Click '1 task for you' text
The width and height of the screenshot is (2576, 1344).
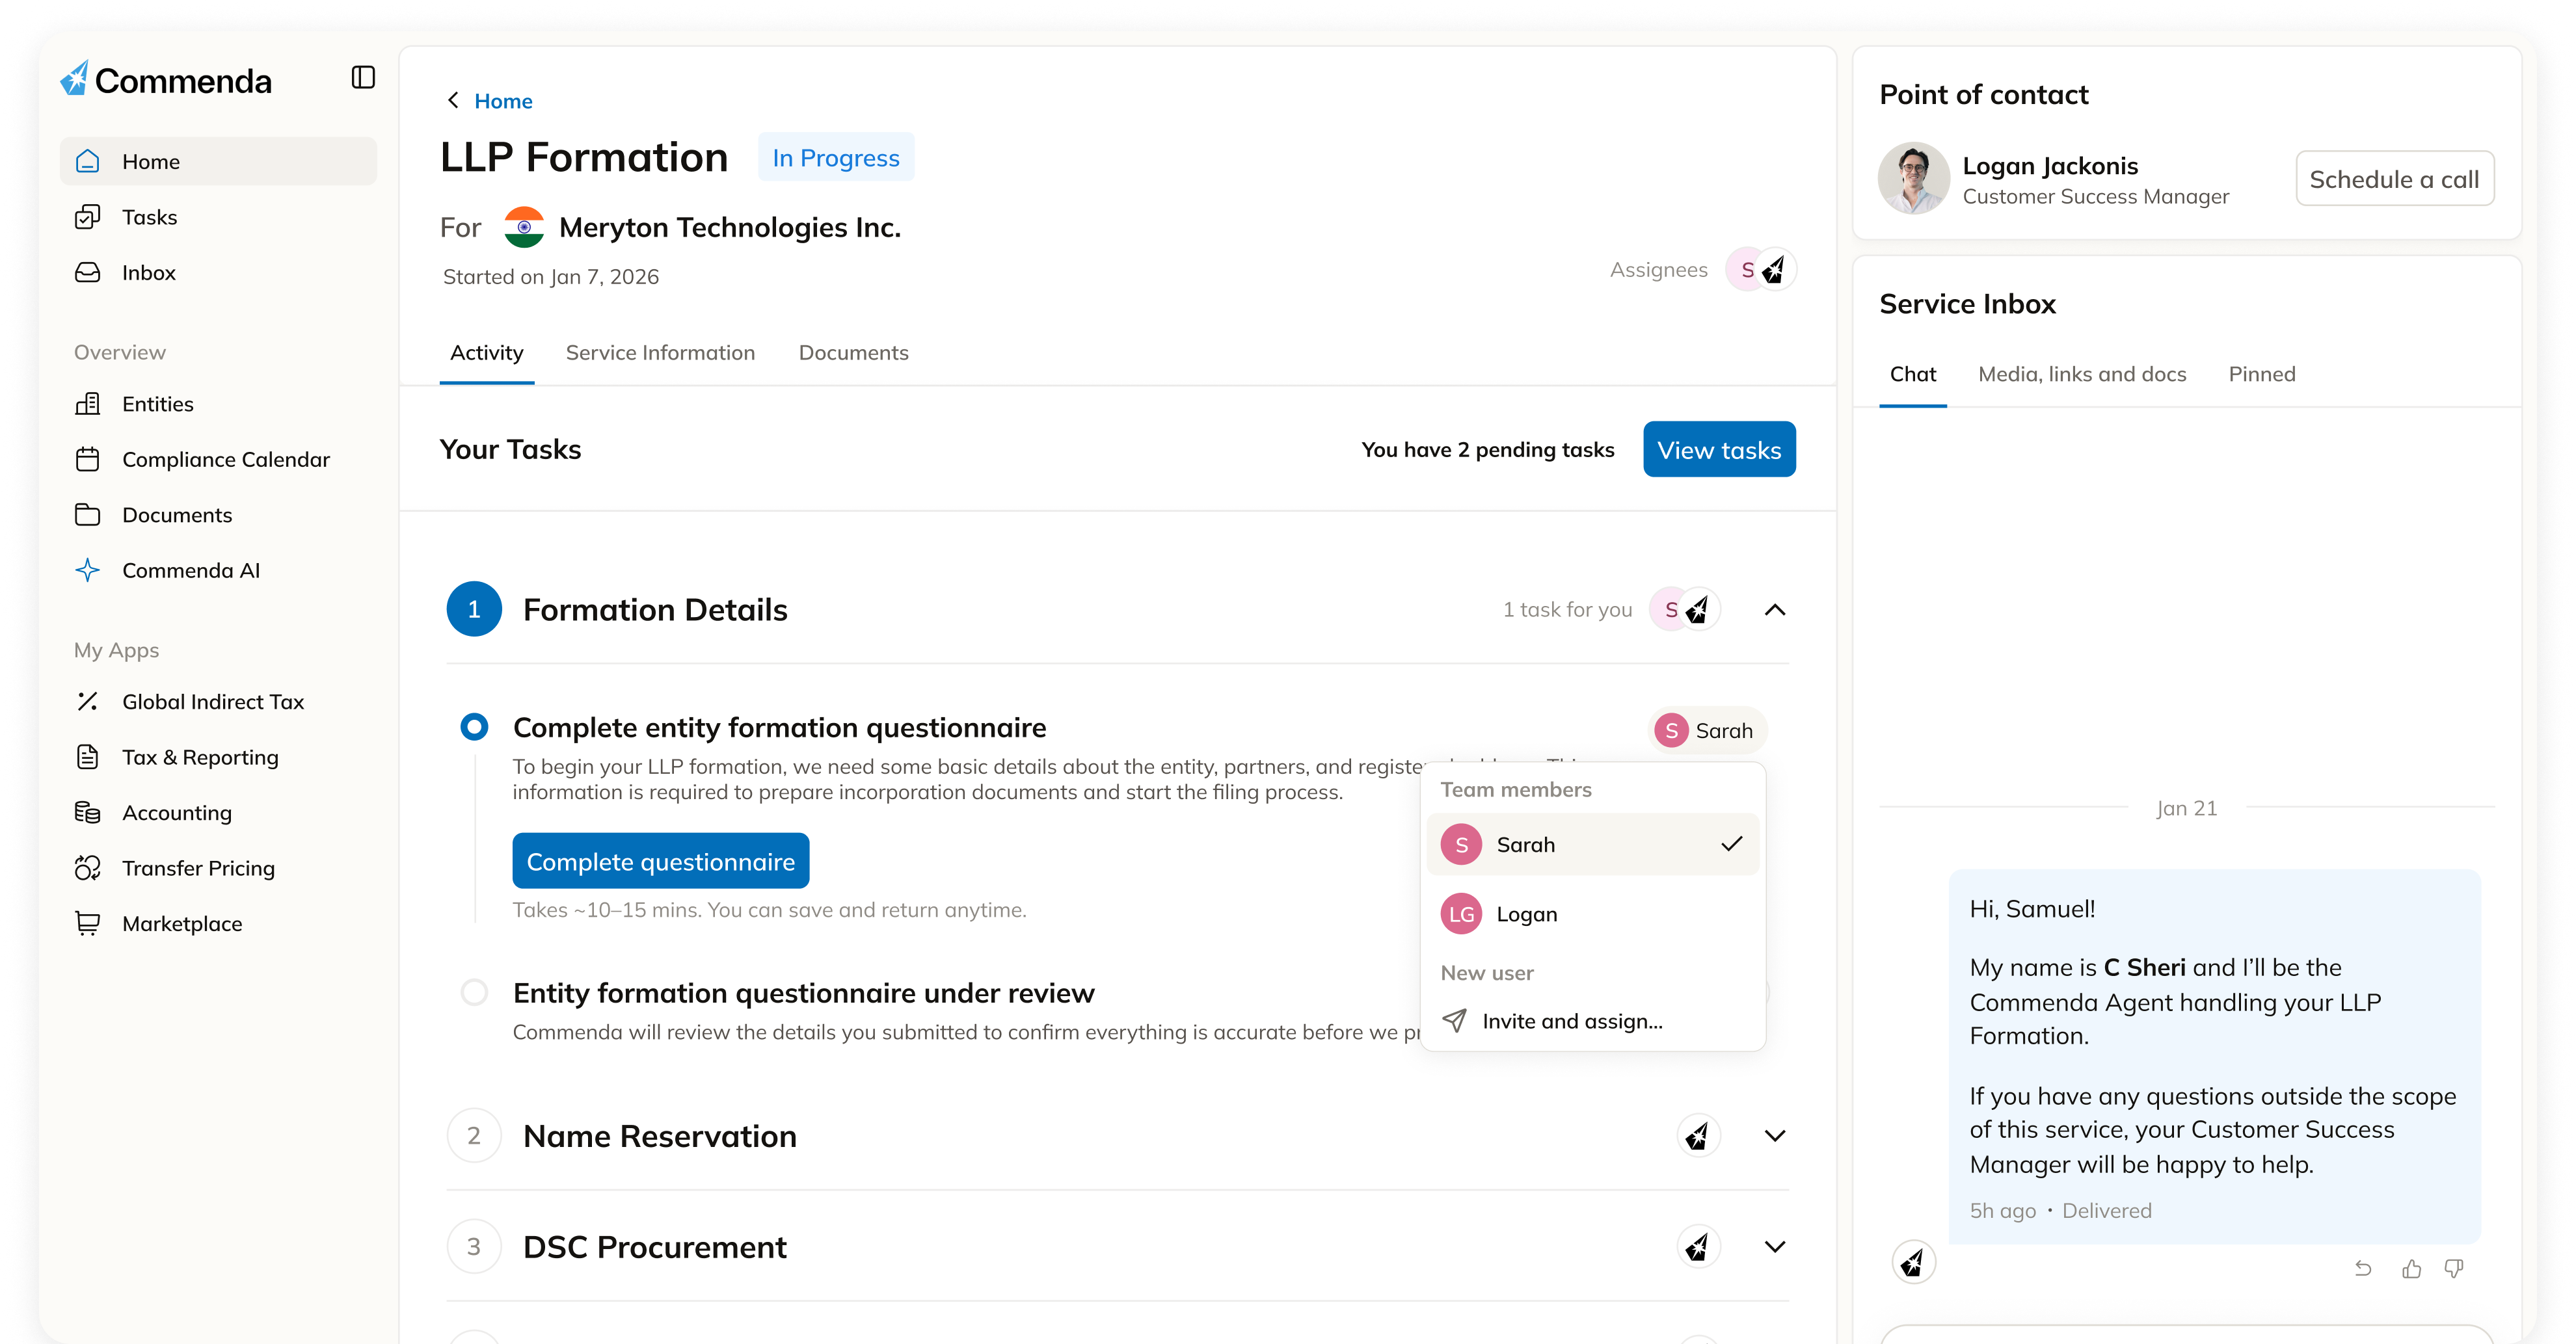1567,609
